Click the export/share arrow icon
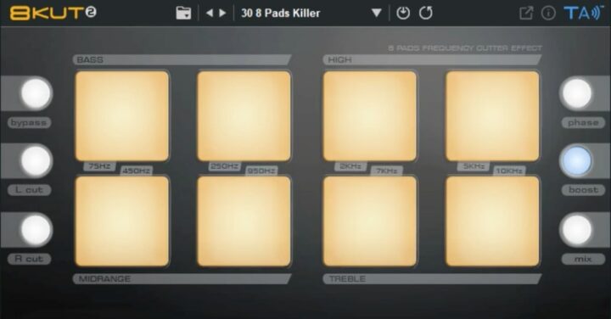Viewport: 611px width, 319px height. tap(526, 13)
